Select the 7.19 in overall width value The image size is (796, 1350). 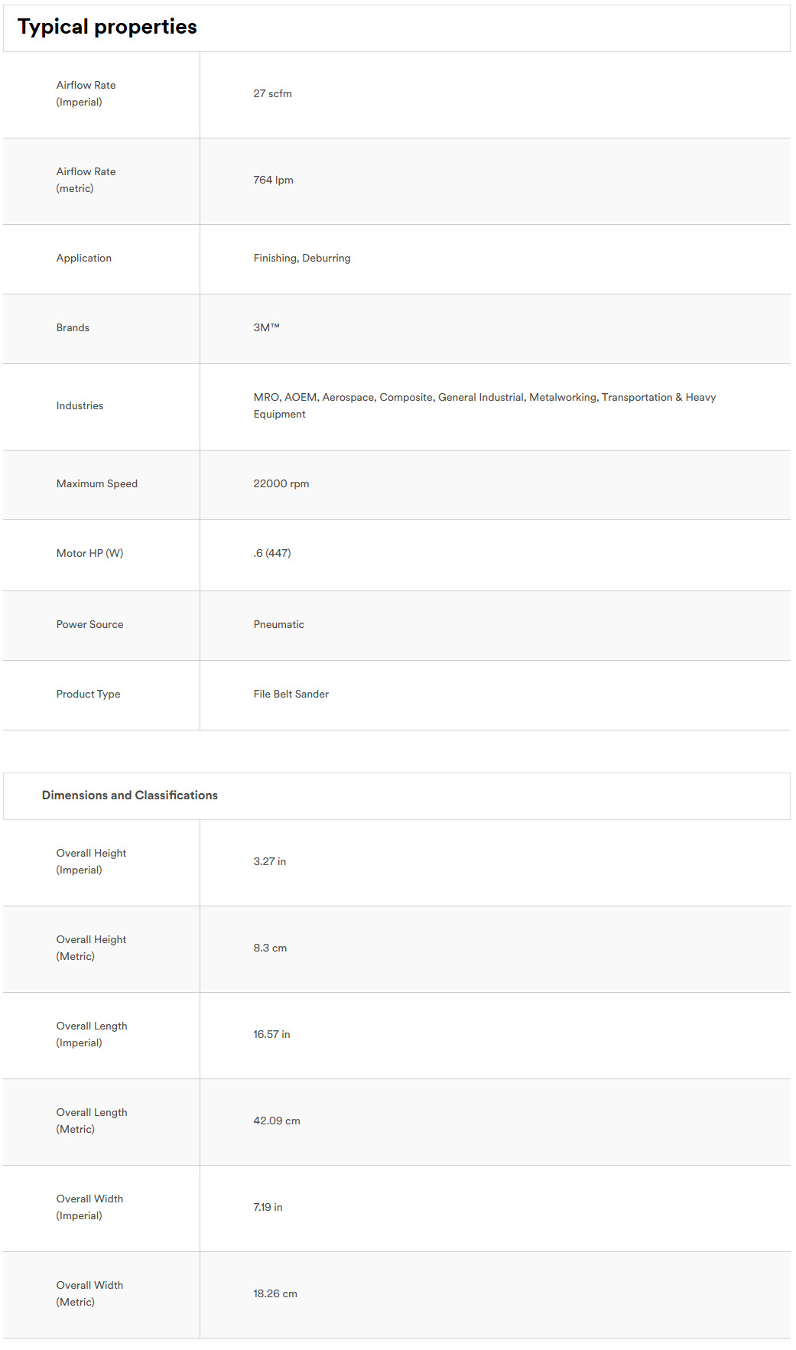(x=268, y=1207)
